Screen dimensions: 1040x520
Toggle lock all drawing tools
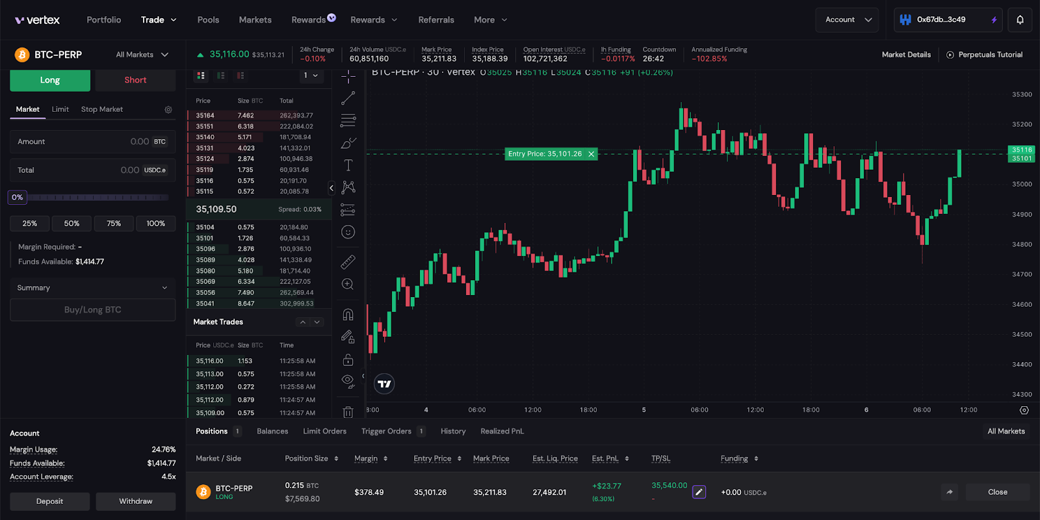point(348,359)
